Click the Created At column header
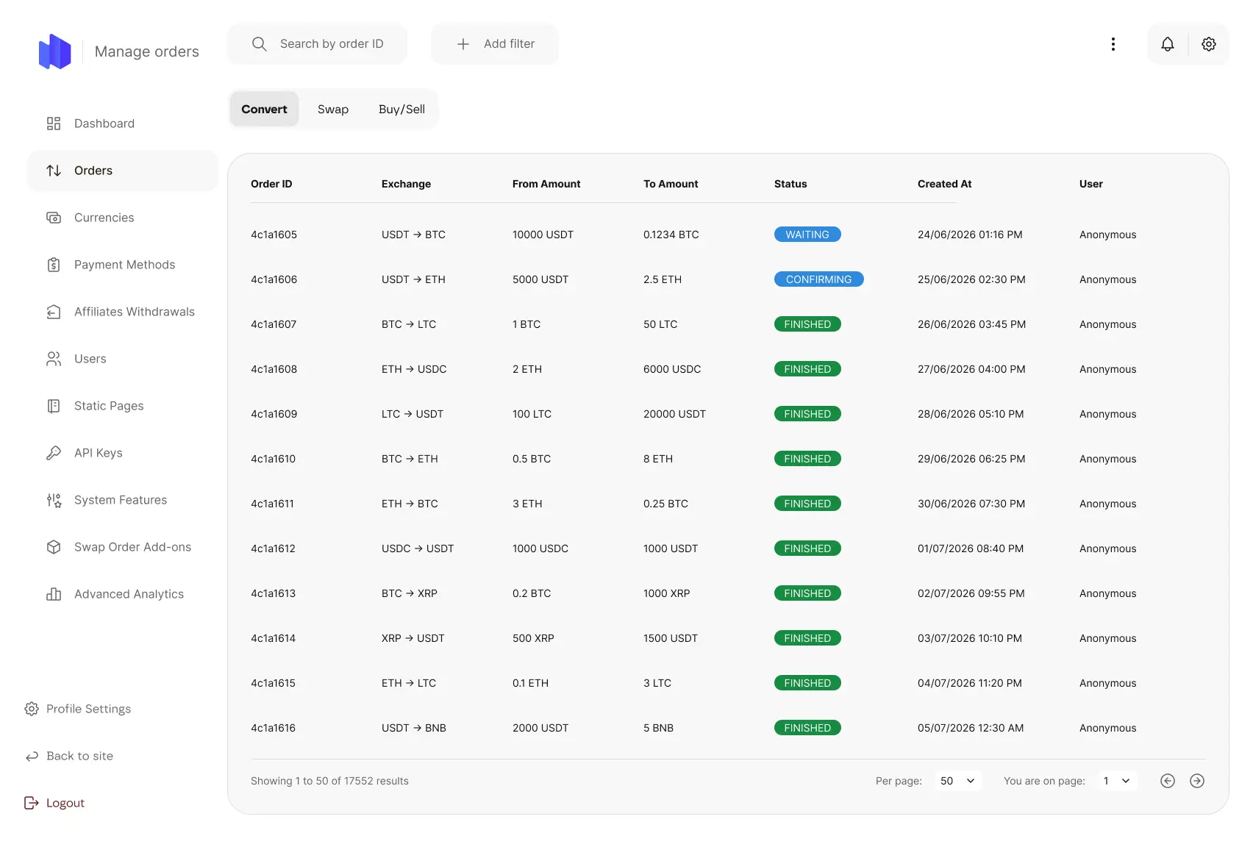The height and width of the screenshot is (847, 1253). [x=944, y=184]
